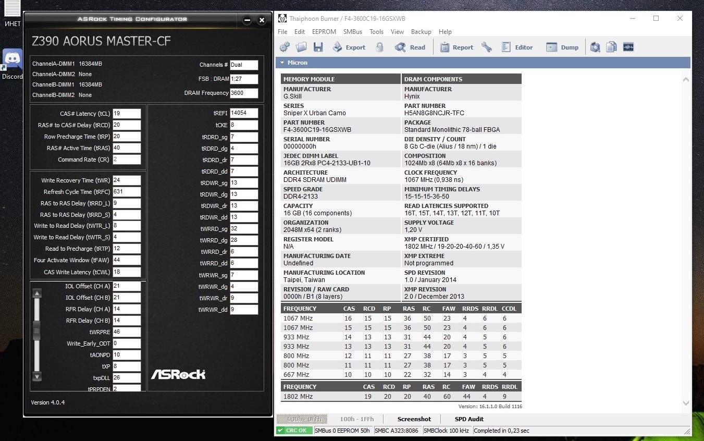Click the Dump toolbar button

pyautogui.click(x=562, y=47)
